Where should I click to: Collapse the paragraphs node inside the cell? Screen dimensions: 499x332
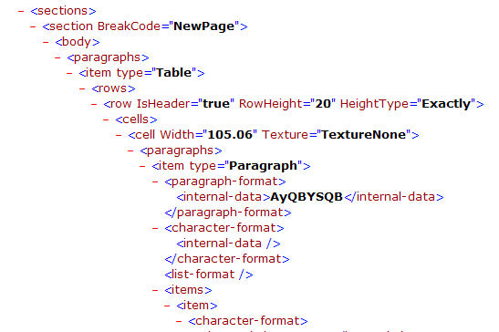(x=130, y=150)
